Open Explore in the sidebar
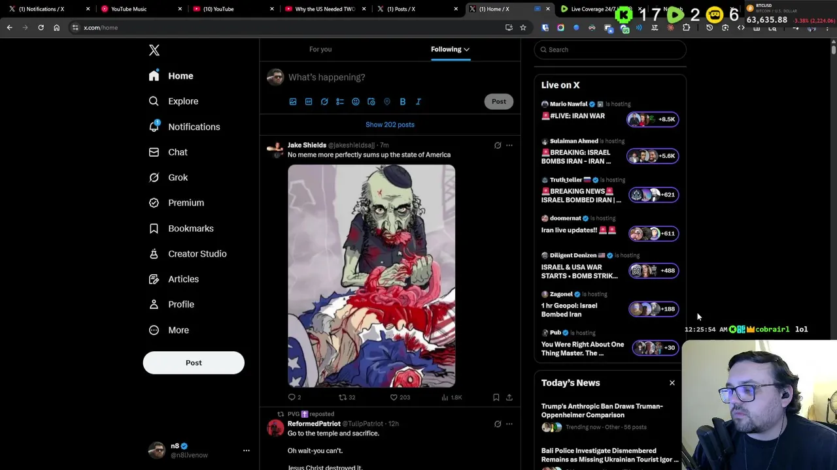Screen dimensions: 837x470 [173, 101]
